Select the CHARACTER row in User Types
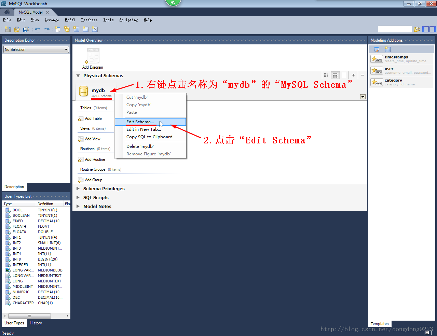Screen dimensions: 437x336 coord(36,303)
